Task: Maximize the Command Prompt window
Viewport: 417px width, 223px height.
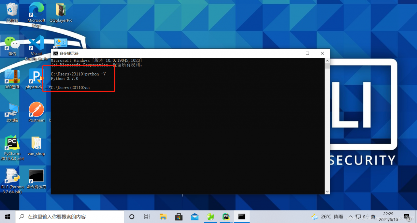Action: coord(308,53)
